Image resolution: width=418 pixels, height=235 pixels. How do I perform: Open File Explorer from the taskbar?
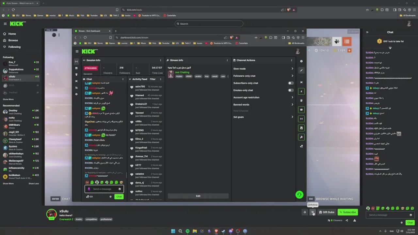195,231
